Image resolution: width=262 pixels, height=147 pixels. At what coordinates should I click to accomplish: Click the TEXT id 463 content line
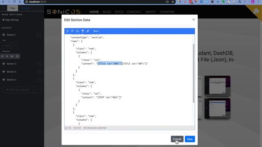(x=102, y=97)
